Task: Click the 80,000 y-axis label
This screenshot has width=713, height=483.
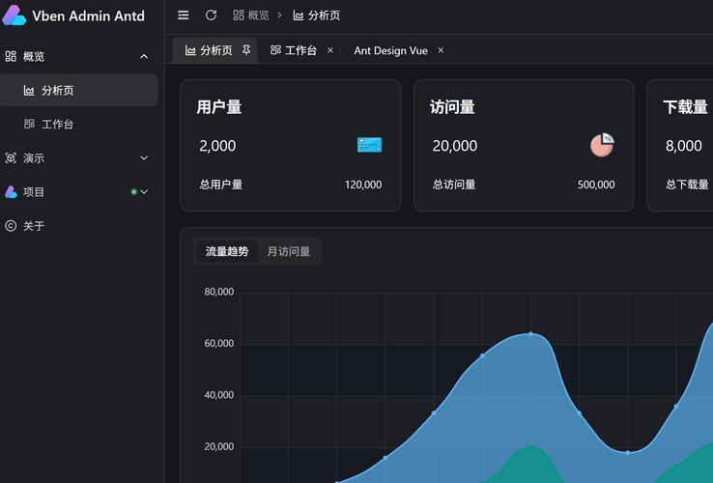Action: click(218, 292)
